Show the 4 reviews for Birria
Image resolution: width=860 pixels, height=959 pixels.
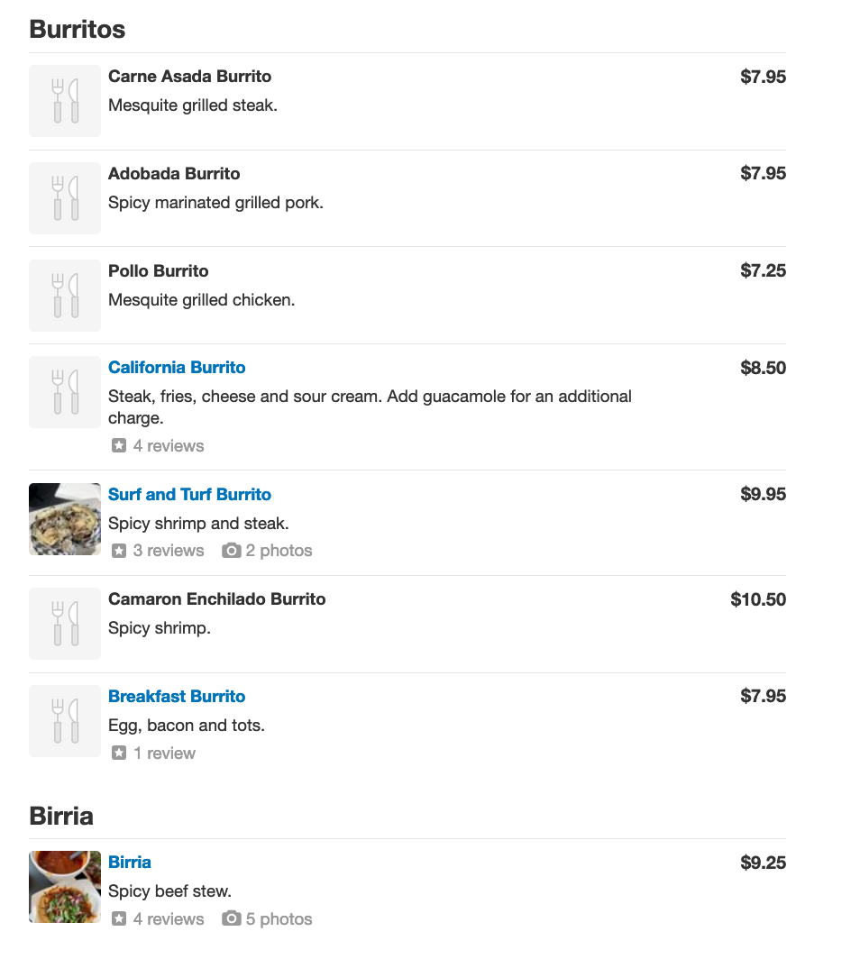point(168,919)
